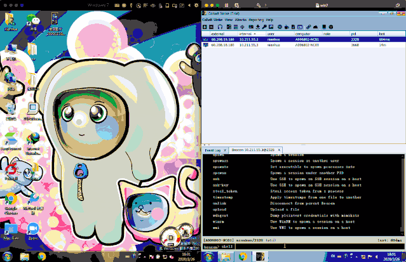This screenshot has height=262, width=406.
Task: Open Mac Files shortcut on left desktop
Action: click(x=11, y=232)
